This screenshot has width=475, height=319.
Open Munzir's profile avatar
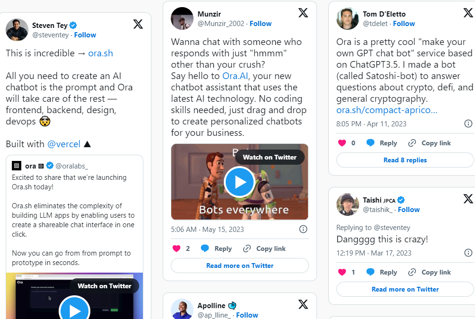(182, 18)
